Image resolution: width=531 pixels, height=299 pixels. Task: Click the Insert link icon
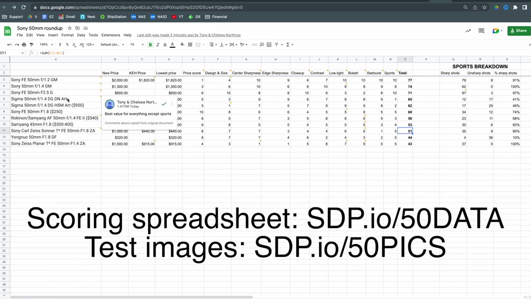[254, 45]
